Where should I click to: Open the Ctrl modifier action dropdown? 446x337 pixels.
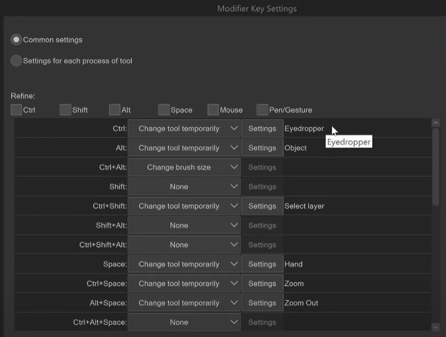pos(184,128)
